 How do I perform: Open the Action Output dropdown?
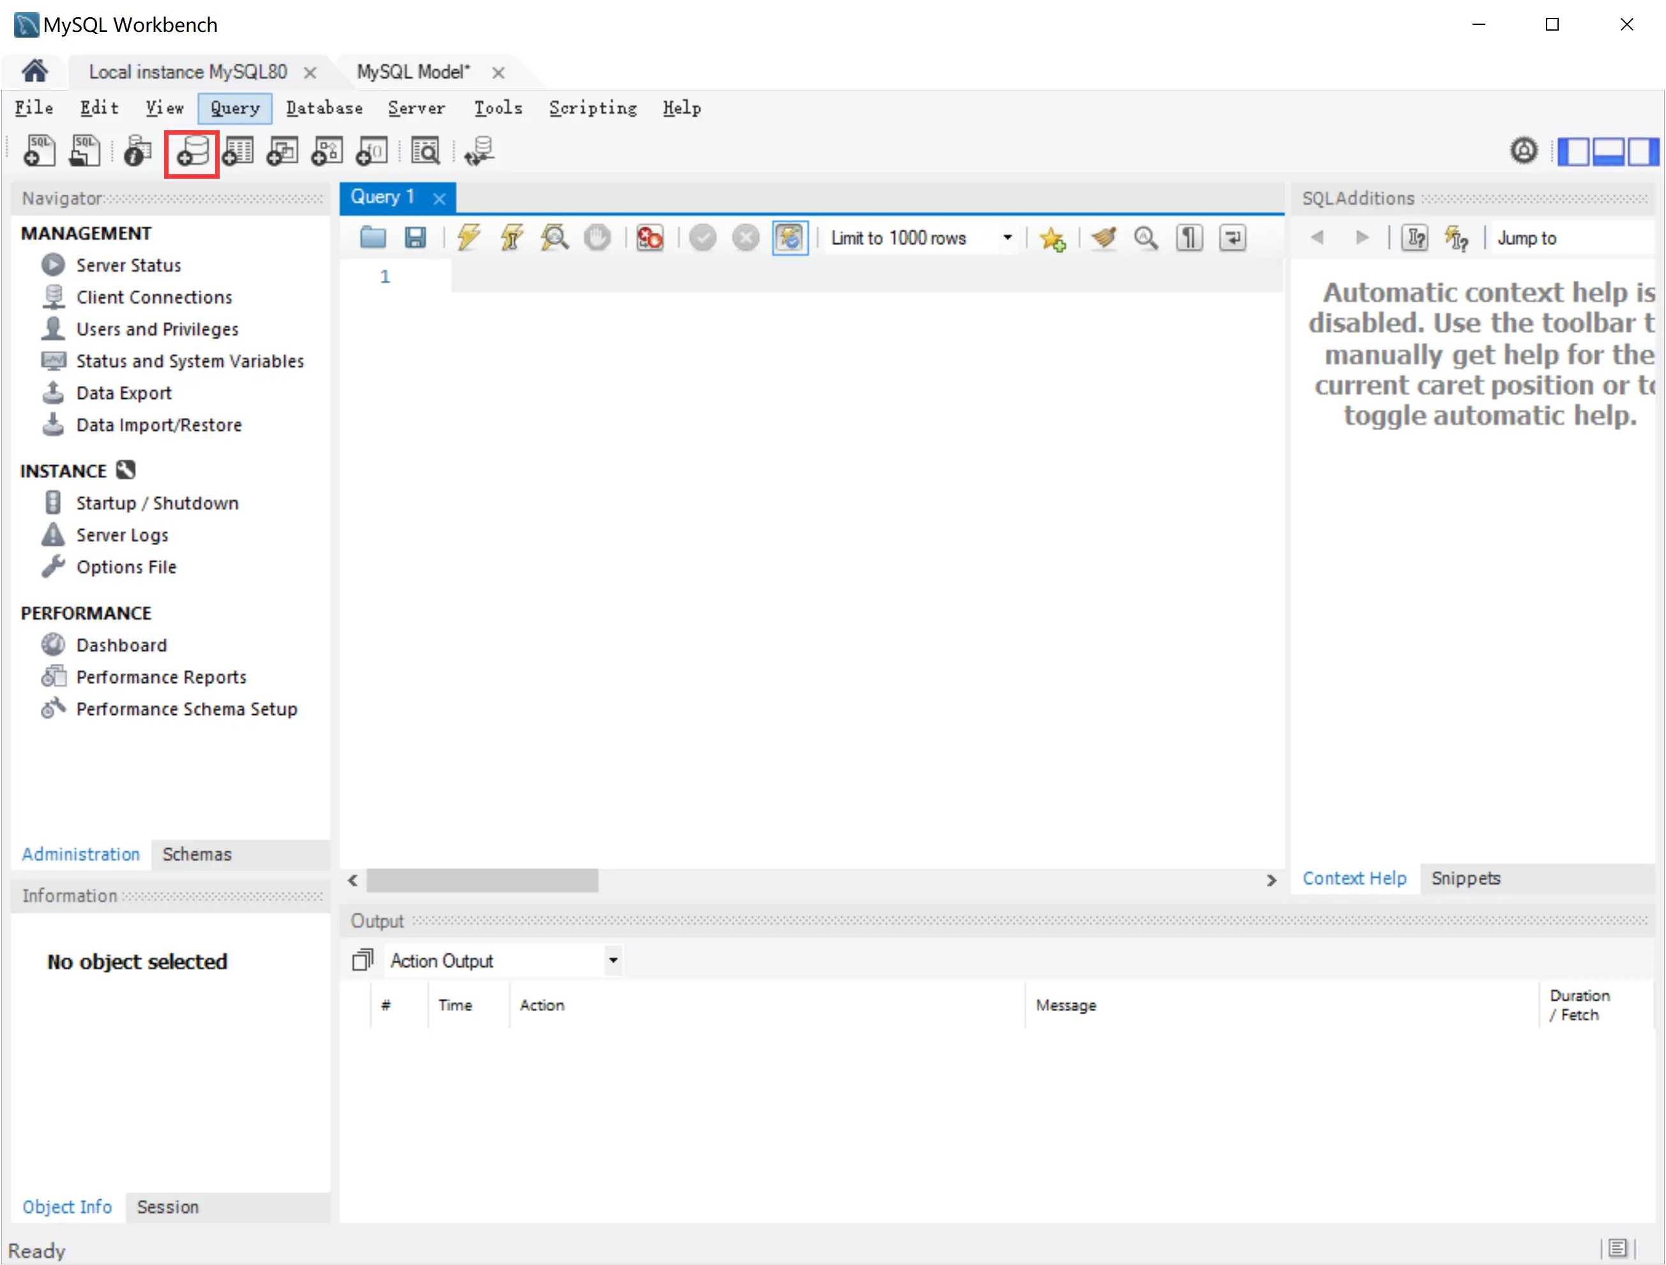click(613, 961)
